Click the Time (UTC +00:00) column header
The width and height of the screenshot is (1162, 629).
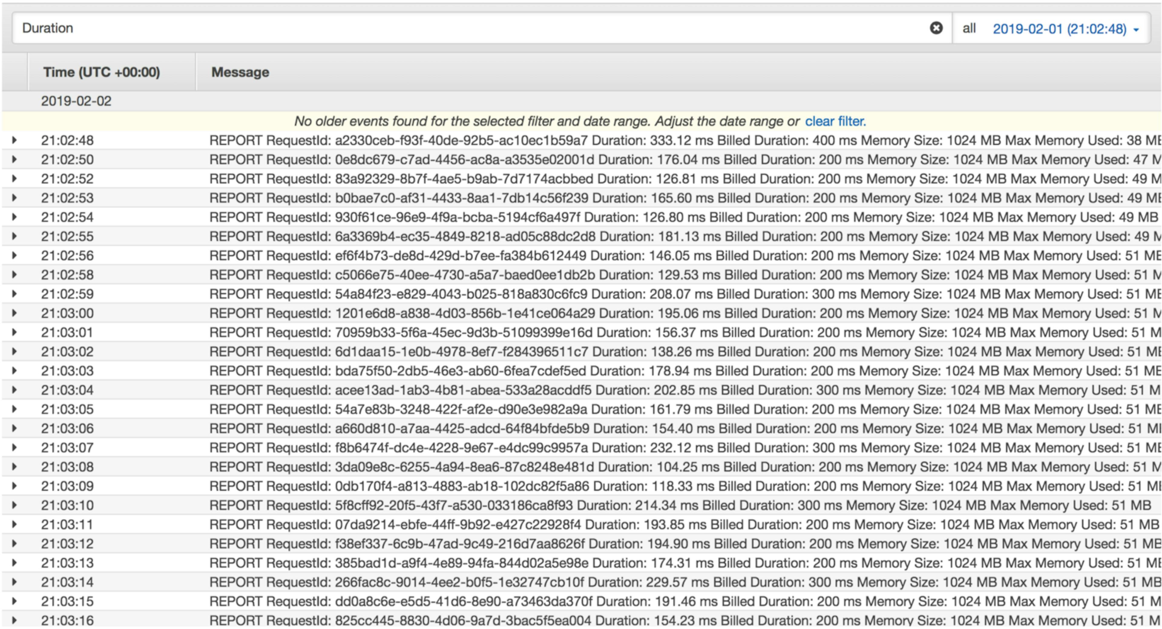(x=101, y=72)
